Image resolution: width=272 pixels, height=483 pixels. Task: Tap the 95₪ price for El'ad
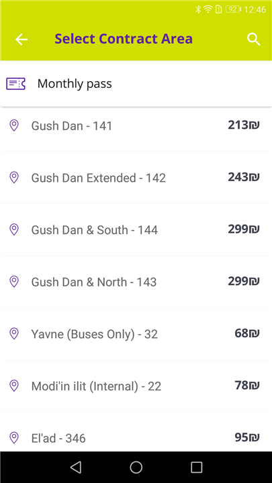click(x=247, y=437)
